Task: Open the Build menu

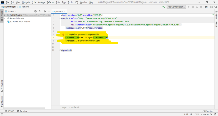Action: pyautogui.click(x=58, y=2)
